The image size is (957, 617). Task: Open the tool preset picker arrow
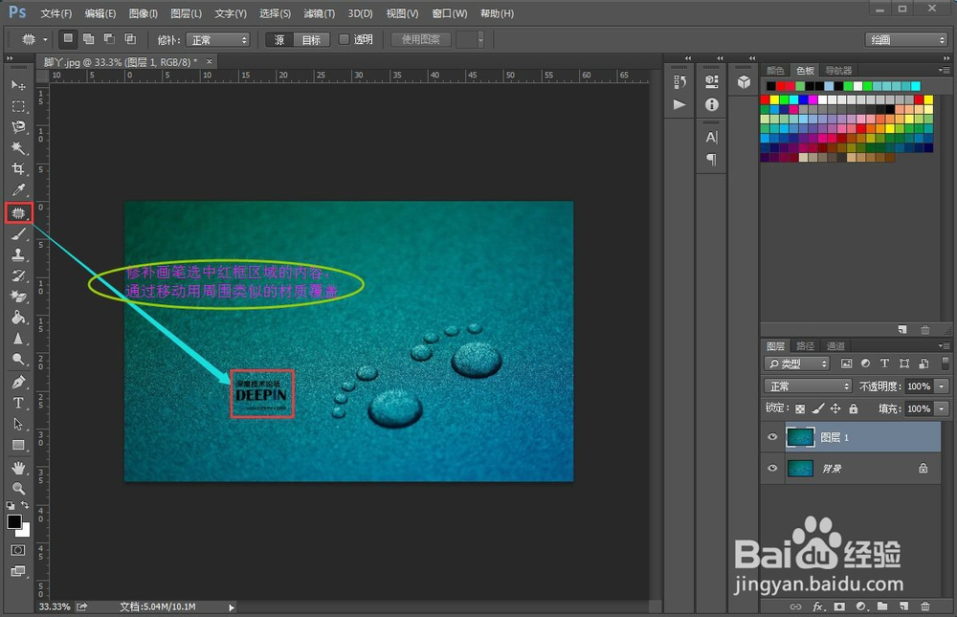45,39
